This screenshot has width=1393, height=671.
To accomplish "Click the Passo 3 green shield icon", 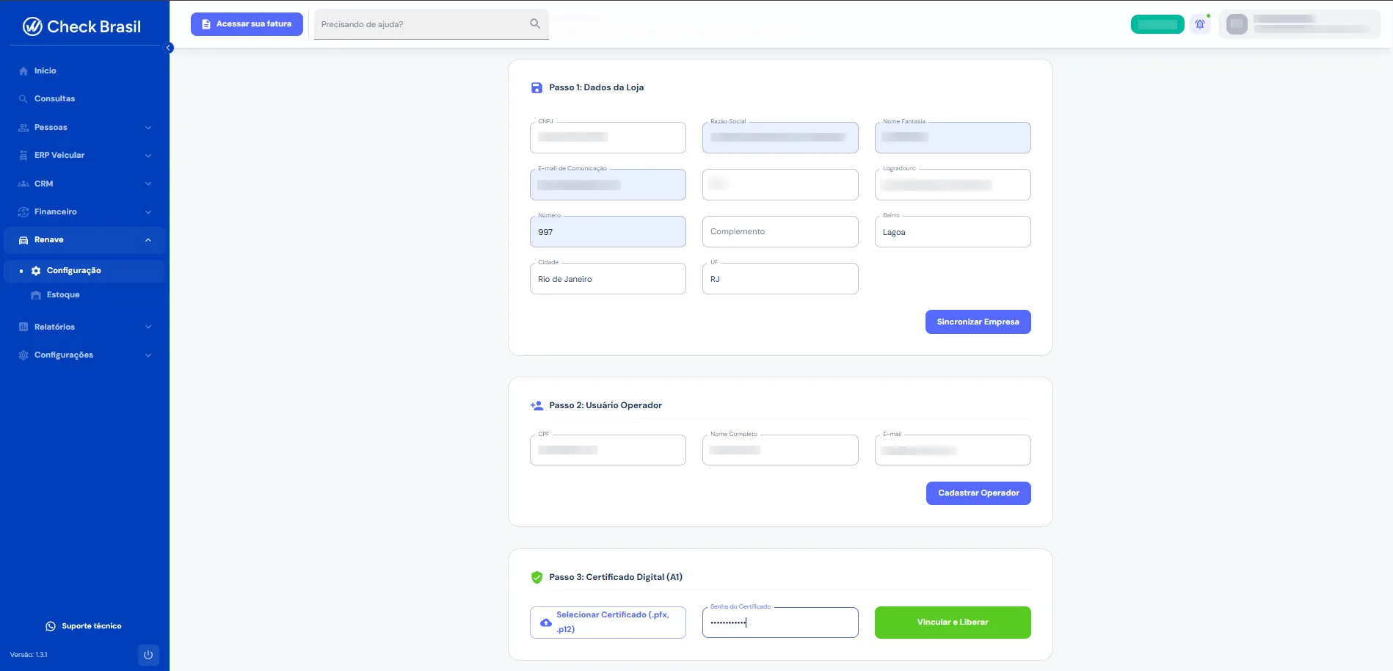I will click(x=537, y=577).
